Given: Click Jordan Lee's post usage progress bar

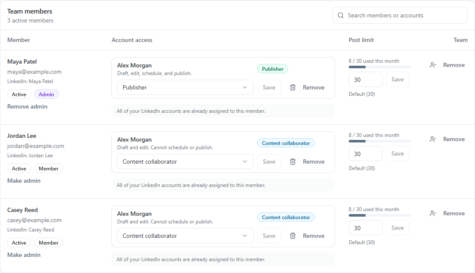Looking at the screenshot, I should coord(380,141).
